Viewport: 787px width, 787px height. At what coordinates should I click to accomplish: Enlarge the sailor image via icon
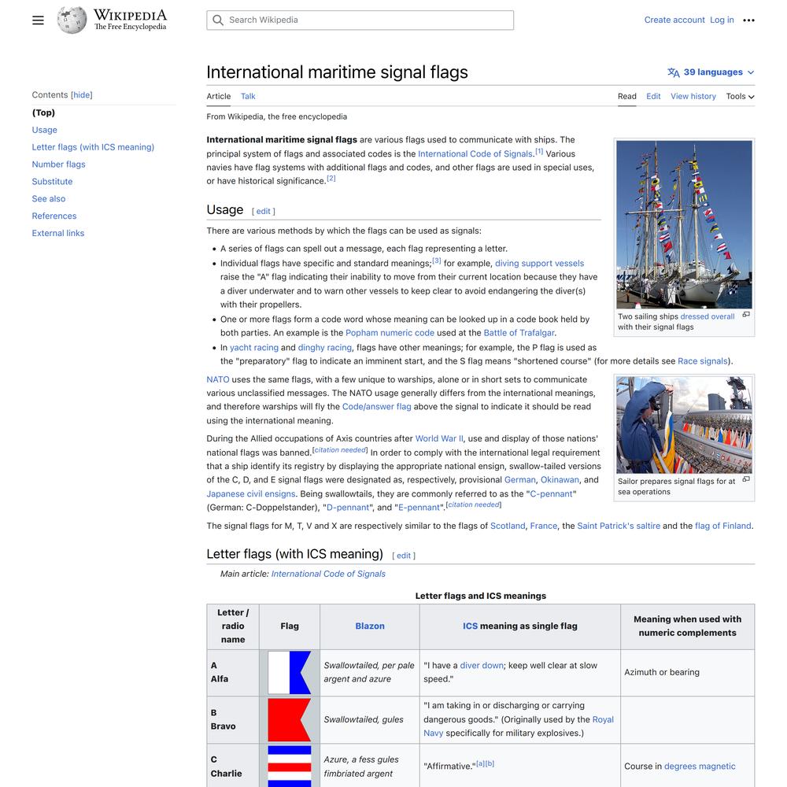click(746, 479)
